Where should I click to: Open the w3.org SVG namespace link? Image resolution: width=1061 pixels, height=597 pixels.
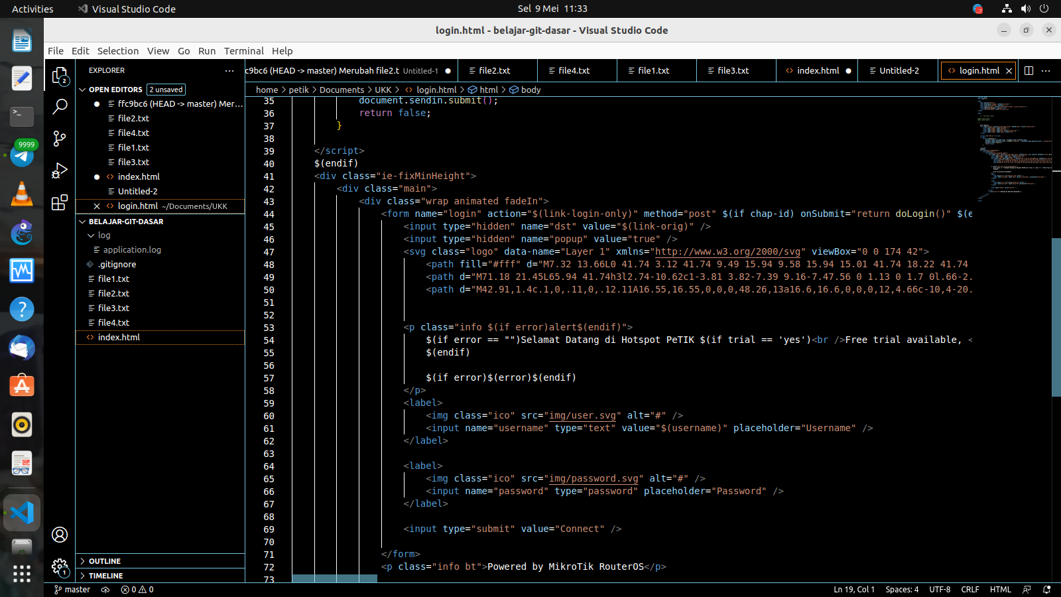coord(727,252)
